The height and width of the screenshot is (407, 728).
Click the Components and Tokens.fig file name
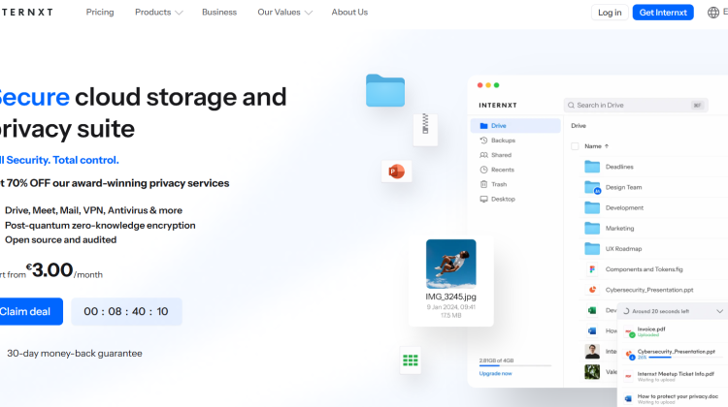coord(644,269)
